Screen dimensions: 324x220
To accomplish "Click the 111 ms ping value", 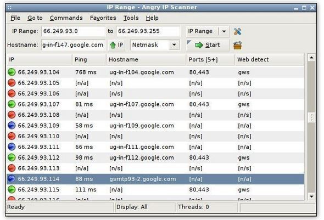I will (x=86, y=190).
